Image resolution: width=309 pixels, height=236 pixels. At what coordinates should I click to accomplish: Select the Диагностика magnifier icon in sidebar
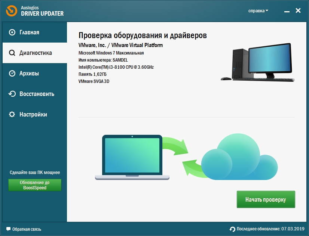pos(12,53)
